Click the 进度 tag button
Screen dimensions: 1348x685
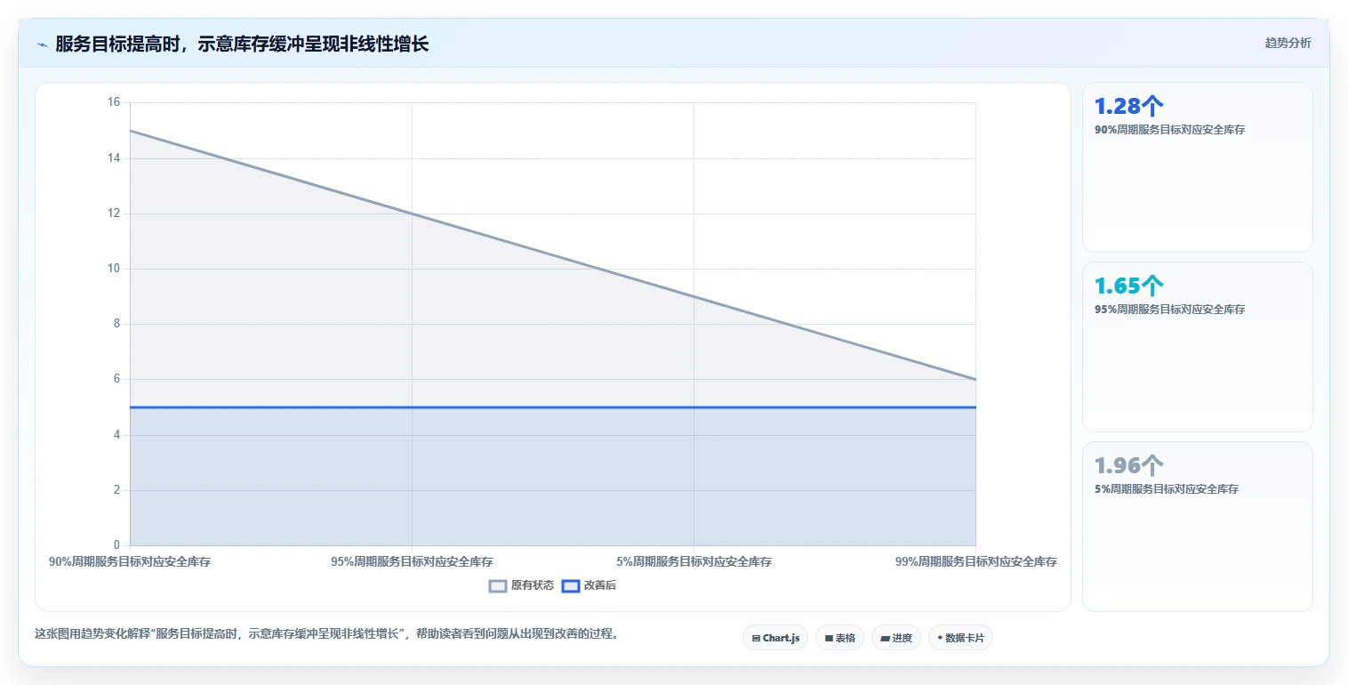(896, 638)
